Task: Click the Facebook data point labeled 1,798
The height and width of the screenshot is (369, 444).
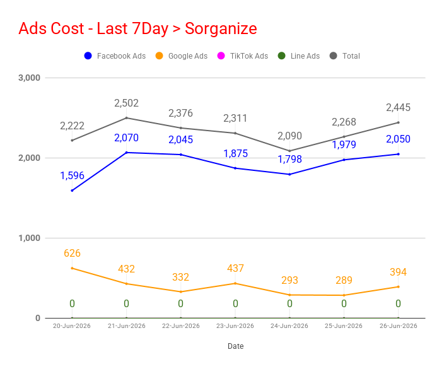Action: coord(289,175)
